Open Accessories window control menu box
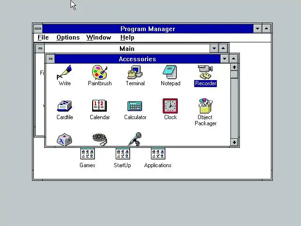The width and height of the screenshot is (301, 226). click(x=50, y=58)
